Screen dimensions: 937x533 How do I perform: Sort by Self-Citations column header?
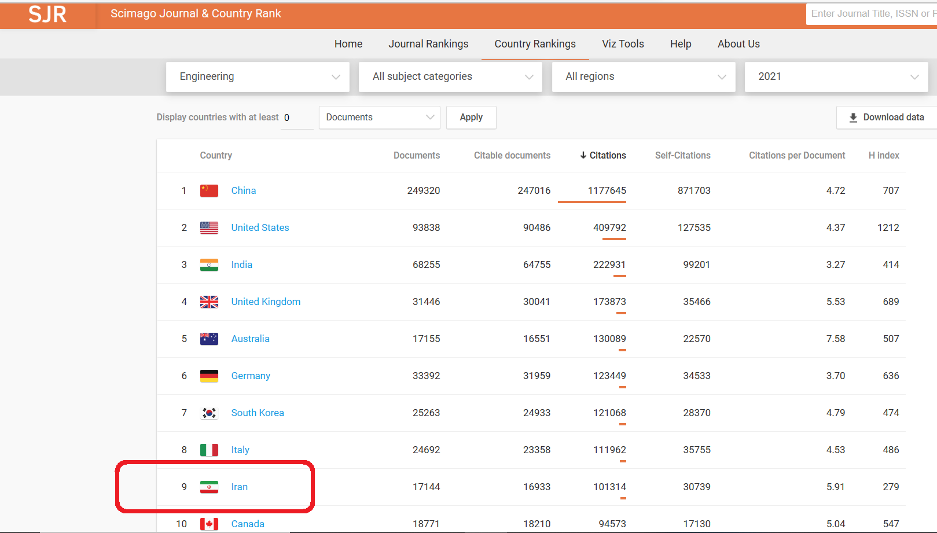pyautogui.click(x=683, y=155)
